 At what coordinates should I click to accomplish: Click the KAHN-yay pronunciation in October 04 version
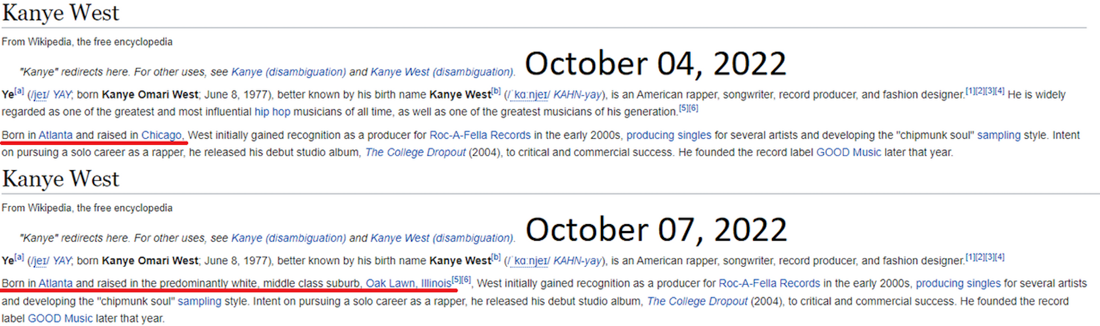(577, 95)
